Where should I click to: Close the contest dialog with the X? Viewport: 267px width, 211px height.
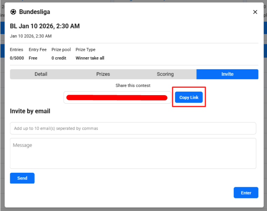click(x=255, y=12)
